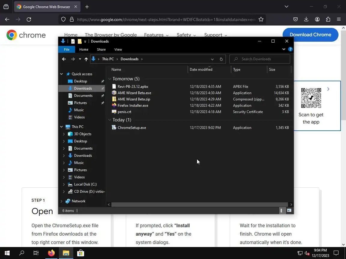Open the Share ribbon tab
Screen dimensions: 346x259
click(101, 49)
